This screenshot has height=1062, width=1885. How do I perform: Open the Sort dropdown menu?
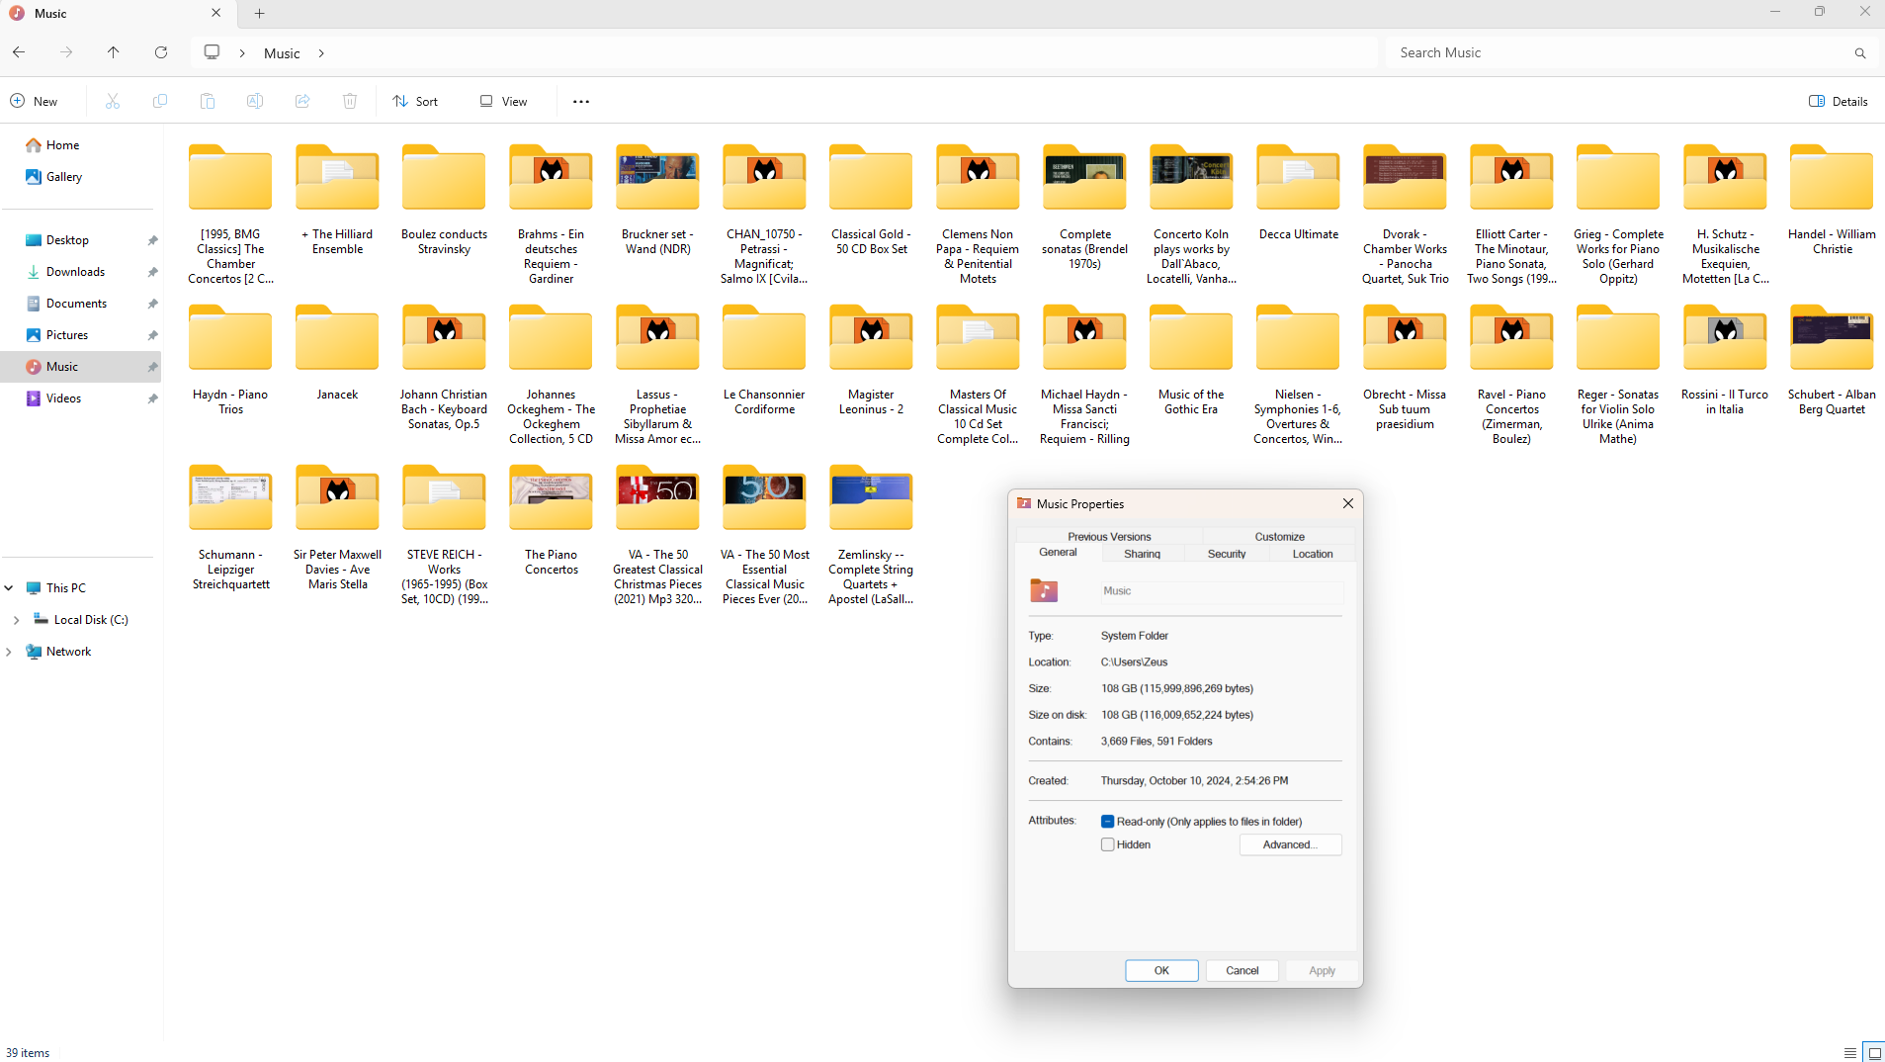coord(415,101)
